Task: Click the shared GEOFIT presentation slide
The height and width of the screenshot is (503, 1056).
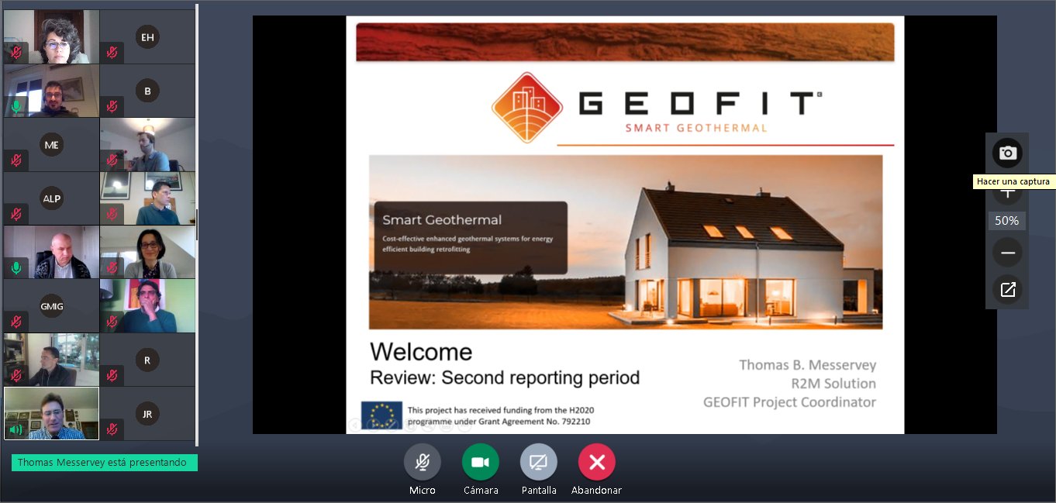Action: pyautogui.click(x=625, y=225)
